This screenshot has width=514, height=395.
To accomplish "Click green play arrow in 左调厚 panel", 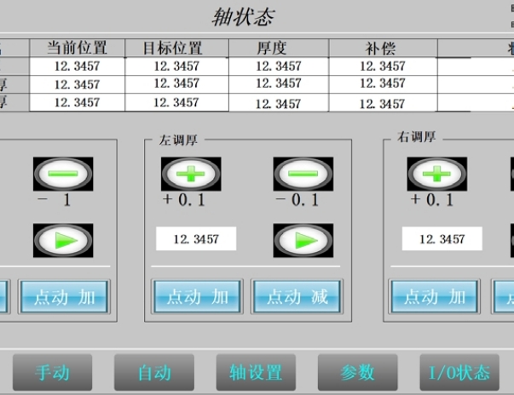I will pos(303,240).
